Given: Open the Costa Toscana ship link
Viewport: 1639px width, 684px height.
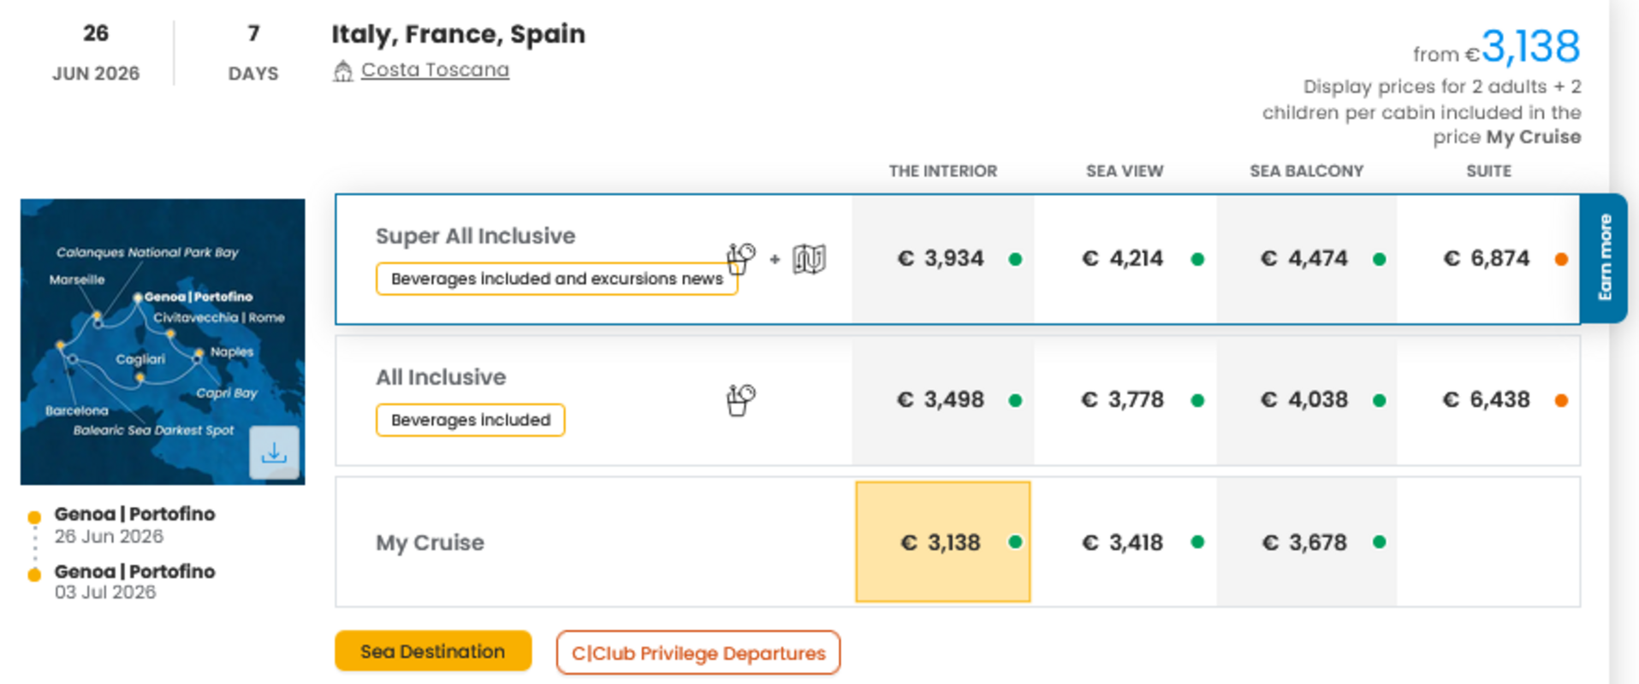Looking at the screenshot, I should pyautogui.click(x=435, y=70).
